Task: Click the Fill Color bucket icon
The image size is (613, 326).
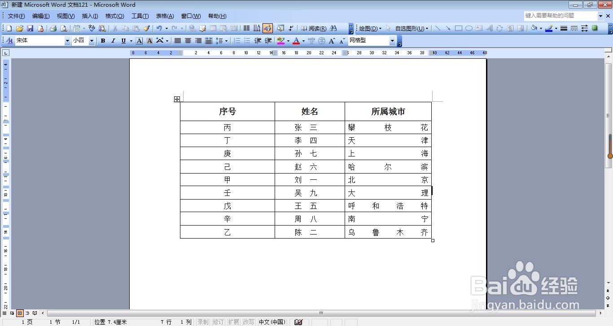Action: 533,28
